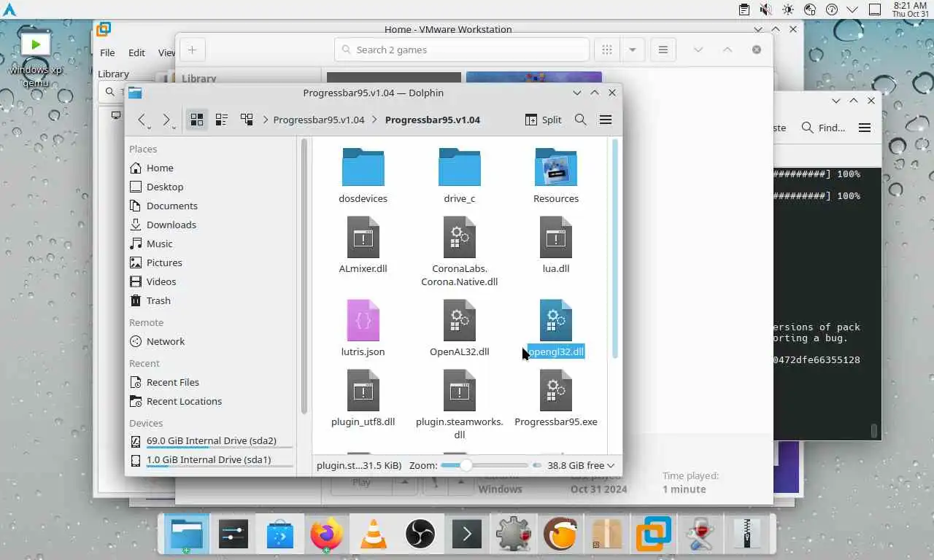Screen dimensions: 934x560
Task: Select opengl32.dll file icon
Action: tap(556, 320)
